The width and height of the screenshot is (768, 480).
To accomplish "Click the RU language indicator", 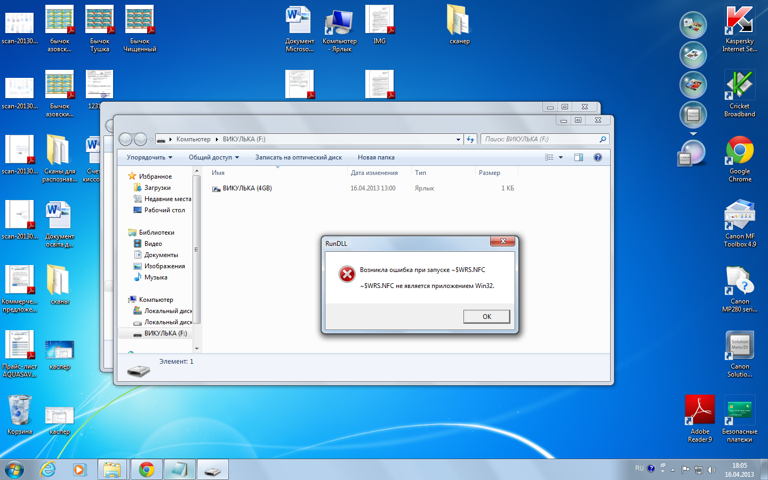I will pos(639,468).
